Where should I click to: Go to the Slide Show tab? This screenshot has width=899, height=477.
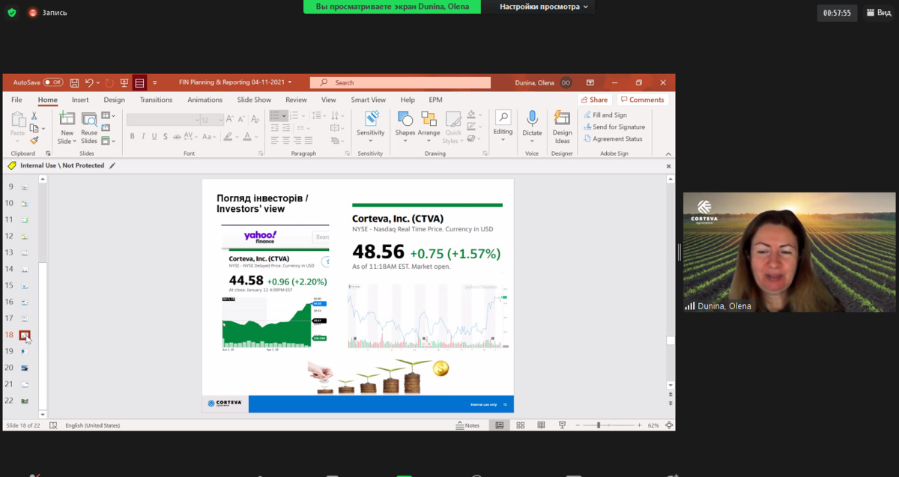[x=254, y=100]
